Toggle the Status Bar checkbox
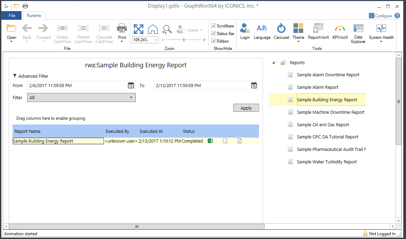The image size is (406, 239). pos(214,33)
